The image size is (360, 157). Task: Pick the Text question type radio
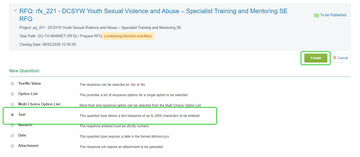[x=12, y=115]
